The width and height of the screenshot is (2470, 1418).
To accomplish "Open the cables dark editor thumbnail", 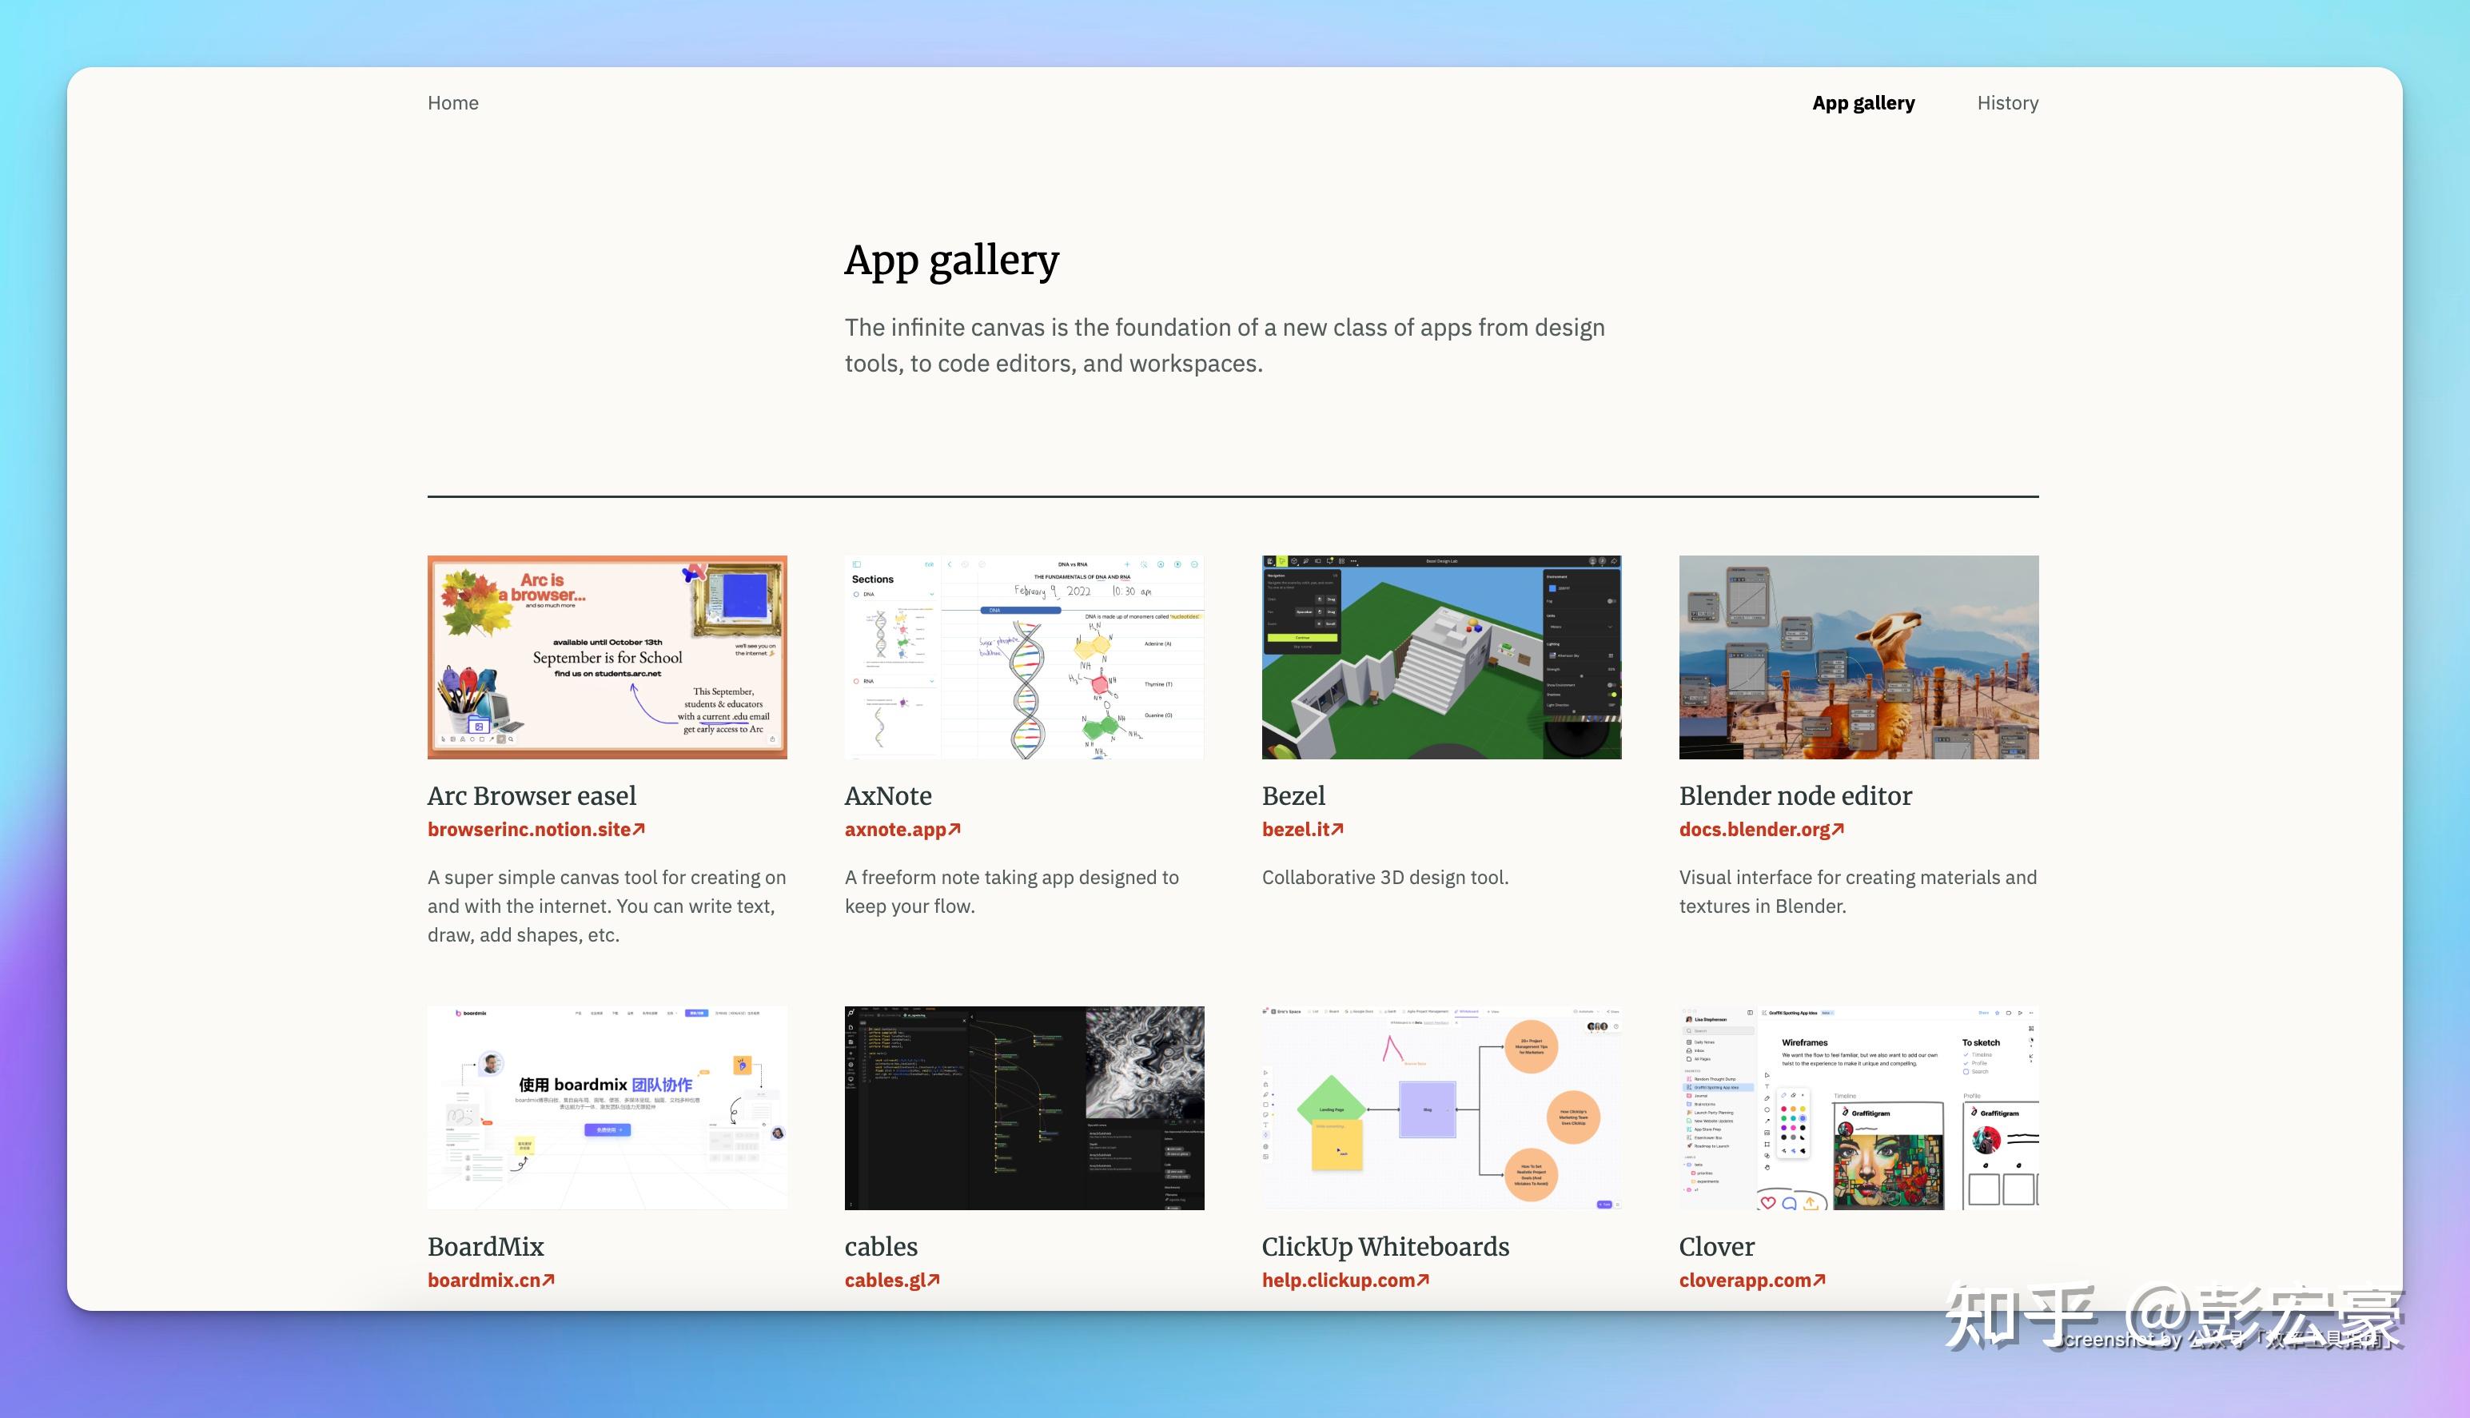I will 1024,1109.
